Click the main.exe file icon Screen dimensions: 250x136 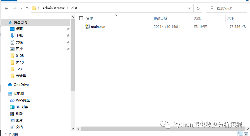pos(88,26)
